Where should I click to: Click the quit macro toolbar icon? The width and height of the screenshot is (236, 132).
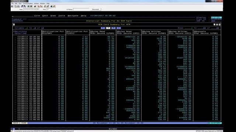[x=48, y=6]
